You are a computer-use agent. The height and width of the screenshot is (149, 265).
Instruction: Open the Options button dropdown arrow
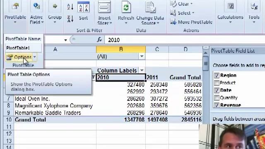point(34,57)
